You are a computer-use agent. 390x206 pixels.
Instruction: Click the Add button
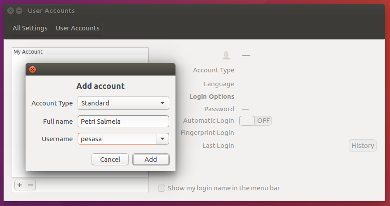click(151, 160)
